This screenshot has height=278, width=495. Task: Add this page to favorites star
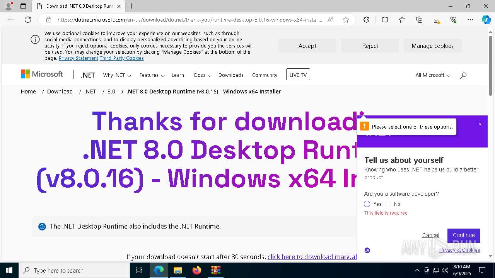coord(346,20)
